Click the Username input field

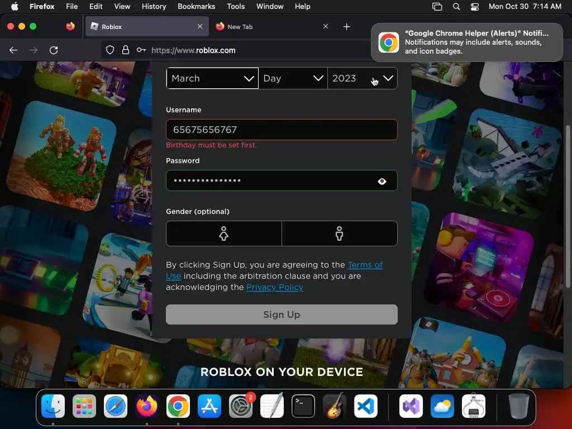tap(282, 130)
